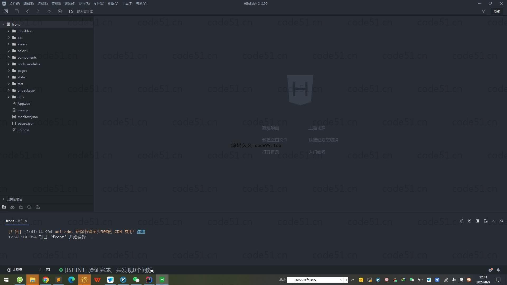Select manifest.json in the file tree
This screenshot has width=507, height=285.
(x=27, y=117)
